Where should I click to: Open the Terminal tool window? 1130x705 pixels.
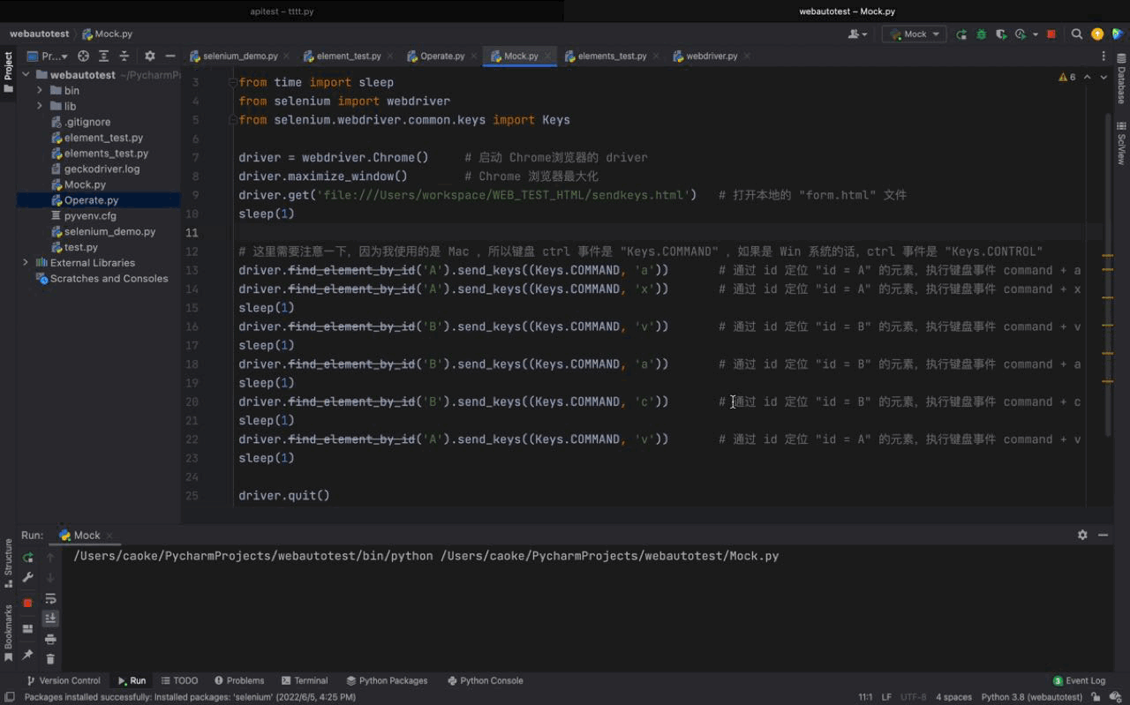click(x=305, y=680)
